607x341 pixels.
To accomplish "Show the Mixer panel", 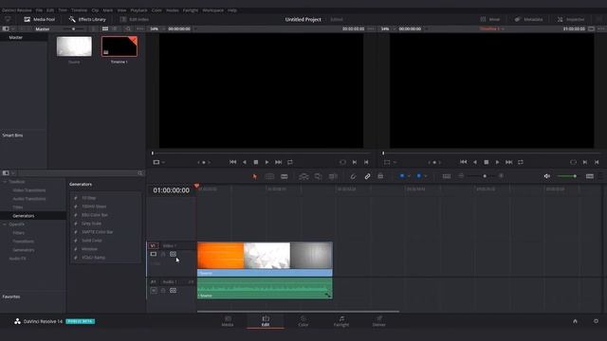I will click(490, 19).
